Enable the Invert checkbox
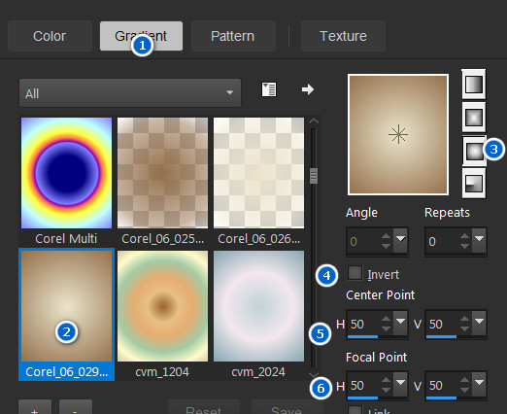 [x=355, y=273]
